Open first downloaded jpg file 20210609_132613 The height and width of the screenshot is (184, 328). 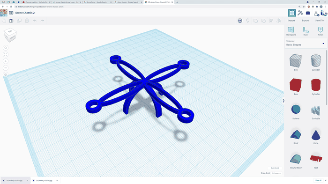[x=14, y=180]
